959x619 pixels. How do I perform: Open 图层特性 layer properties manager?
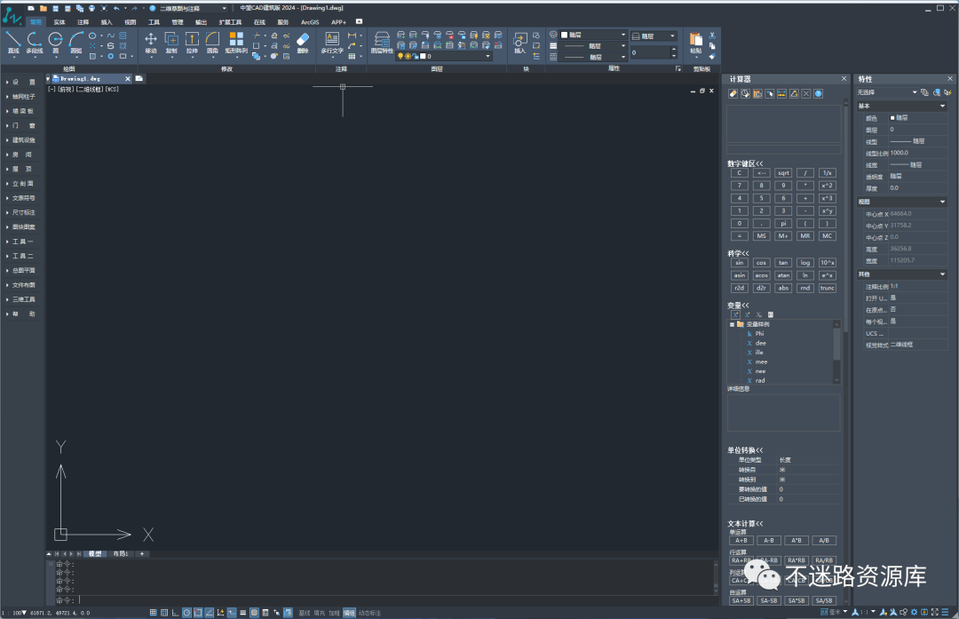[382, 43]
